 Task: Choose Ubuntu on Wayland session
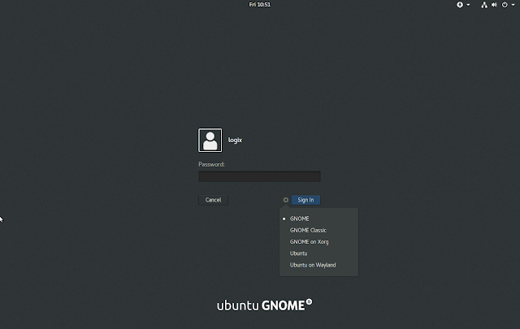click(x=313, y=265)
